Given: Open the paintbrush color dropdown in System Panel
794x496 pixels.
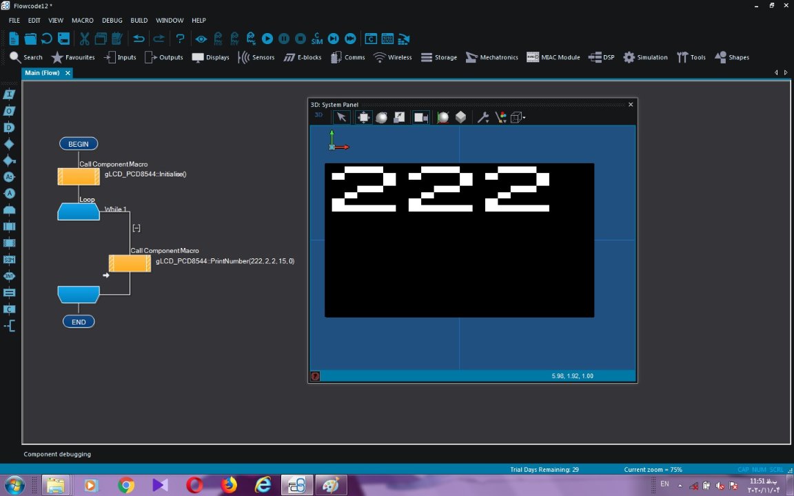Looking at the screenshot, I should pyautogui.click(x=501, y=117).
